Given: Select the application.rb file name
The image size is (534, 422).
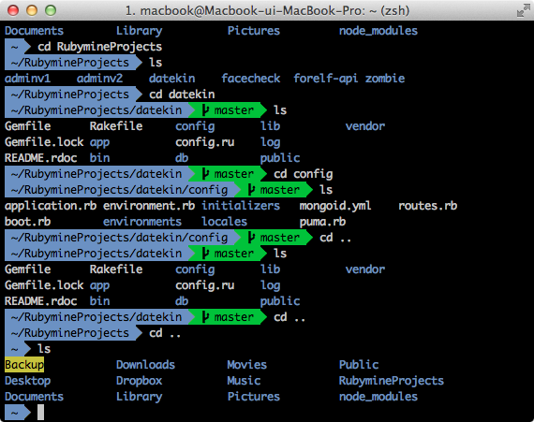Looking at the screenshot, I should click(x=51, y=206).
